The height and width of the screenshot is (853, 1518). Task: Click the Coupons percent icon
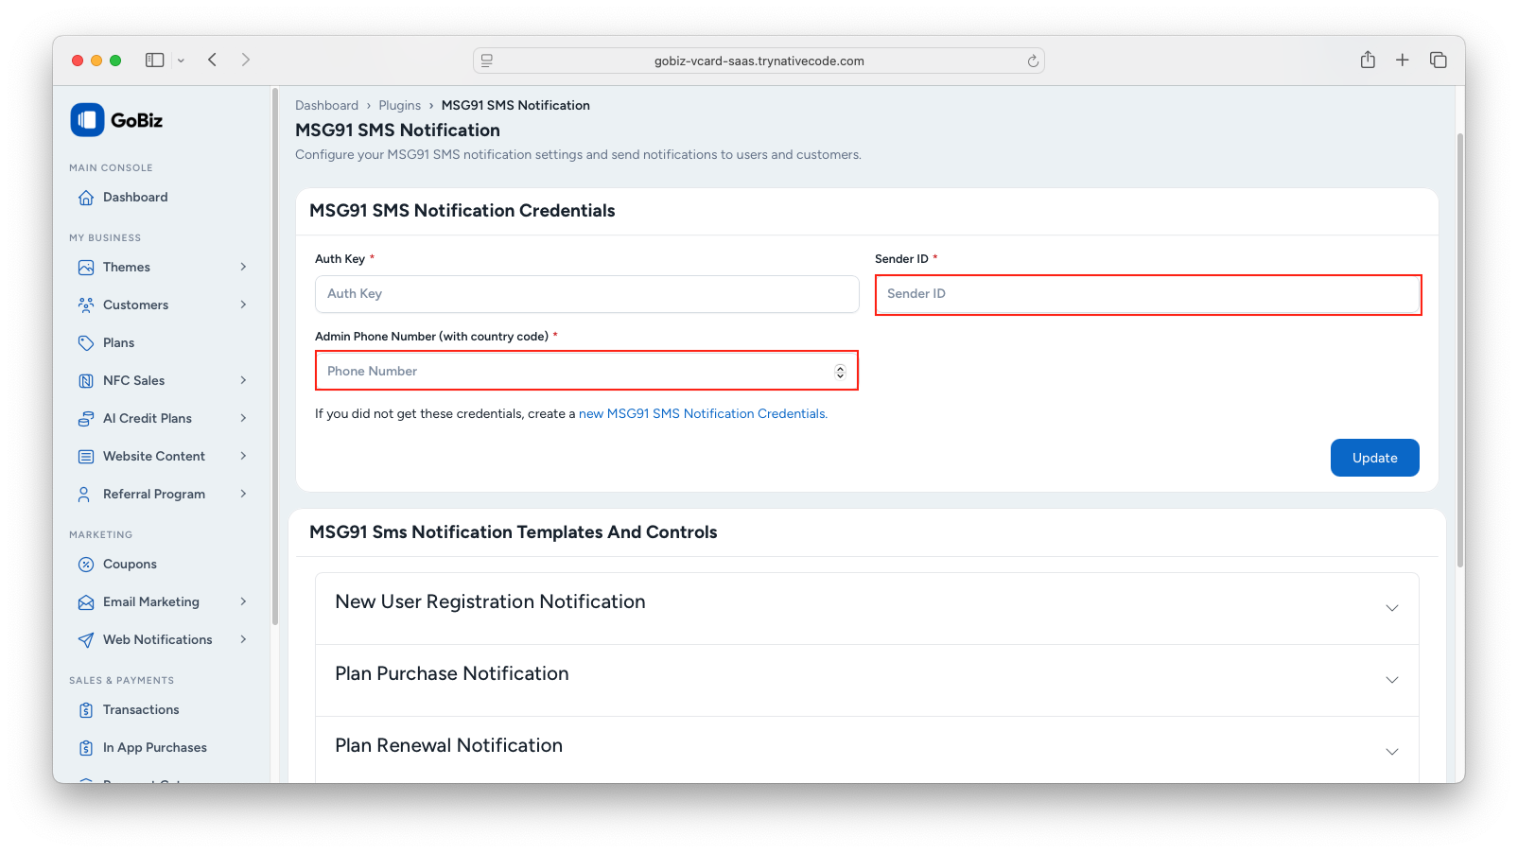click(86, 565)
